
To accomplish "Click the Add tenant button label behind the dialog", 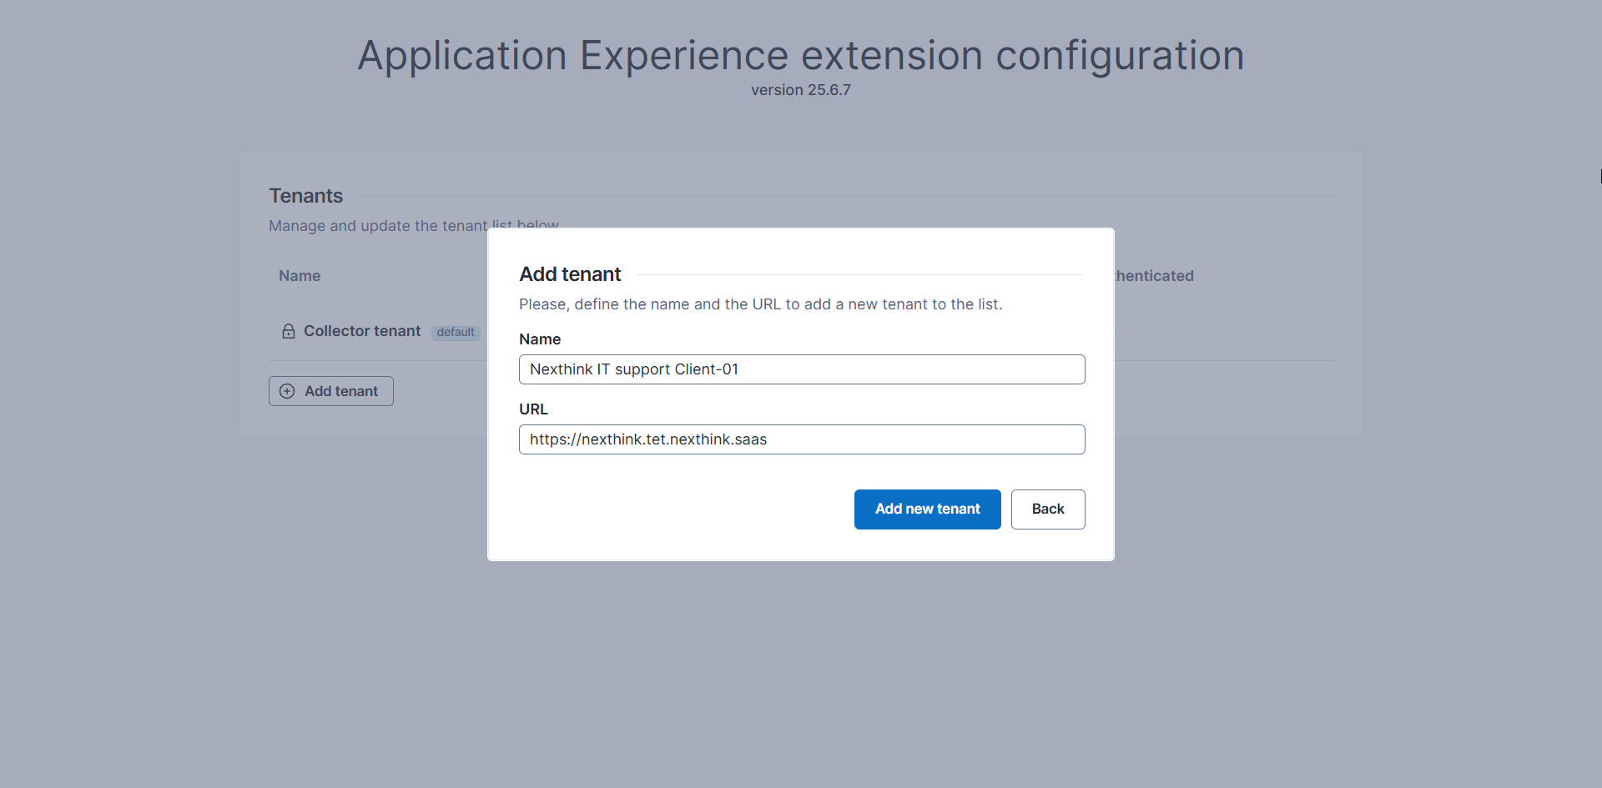I will 341,391.
